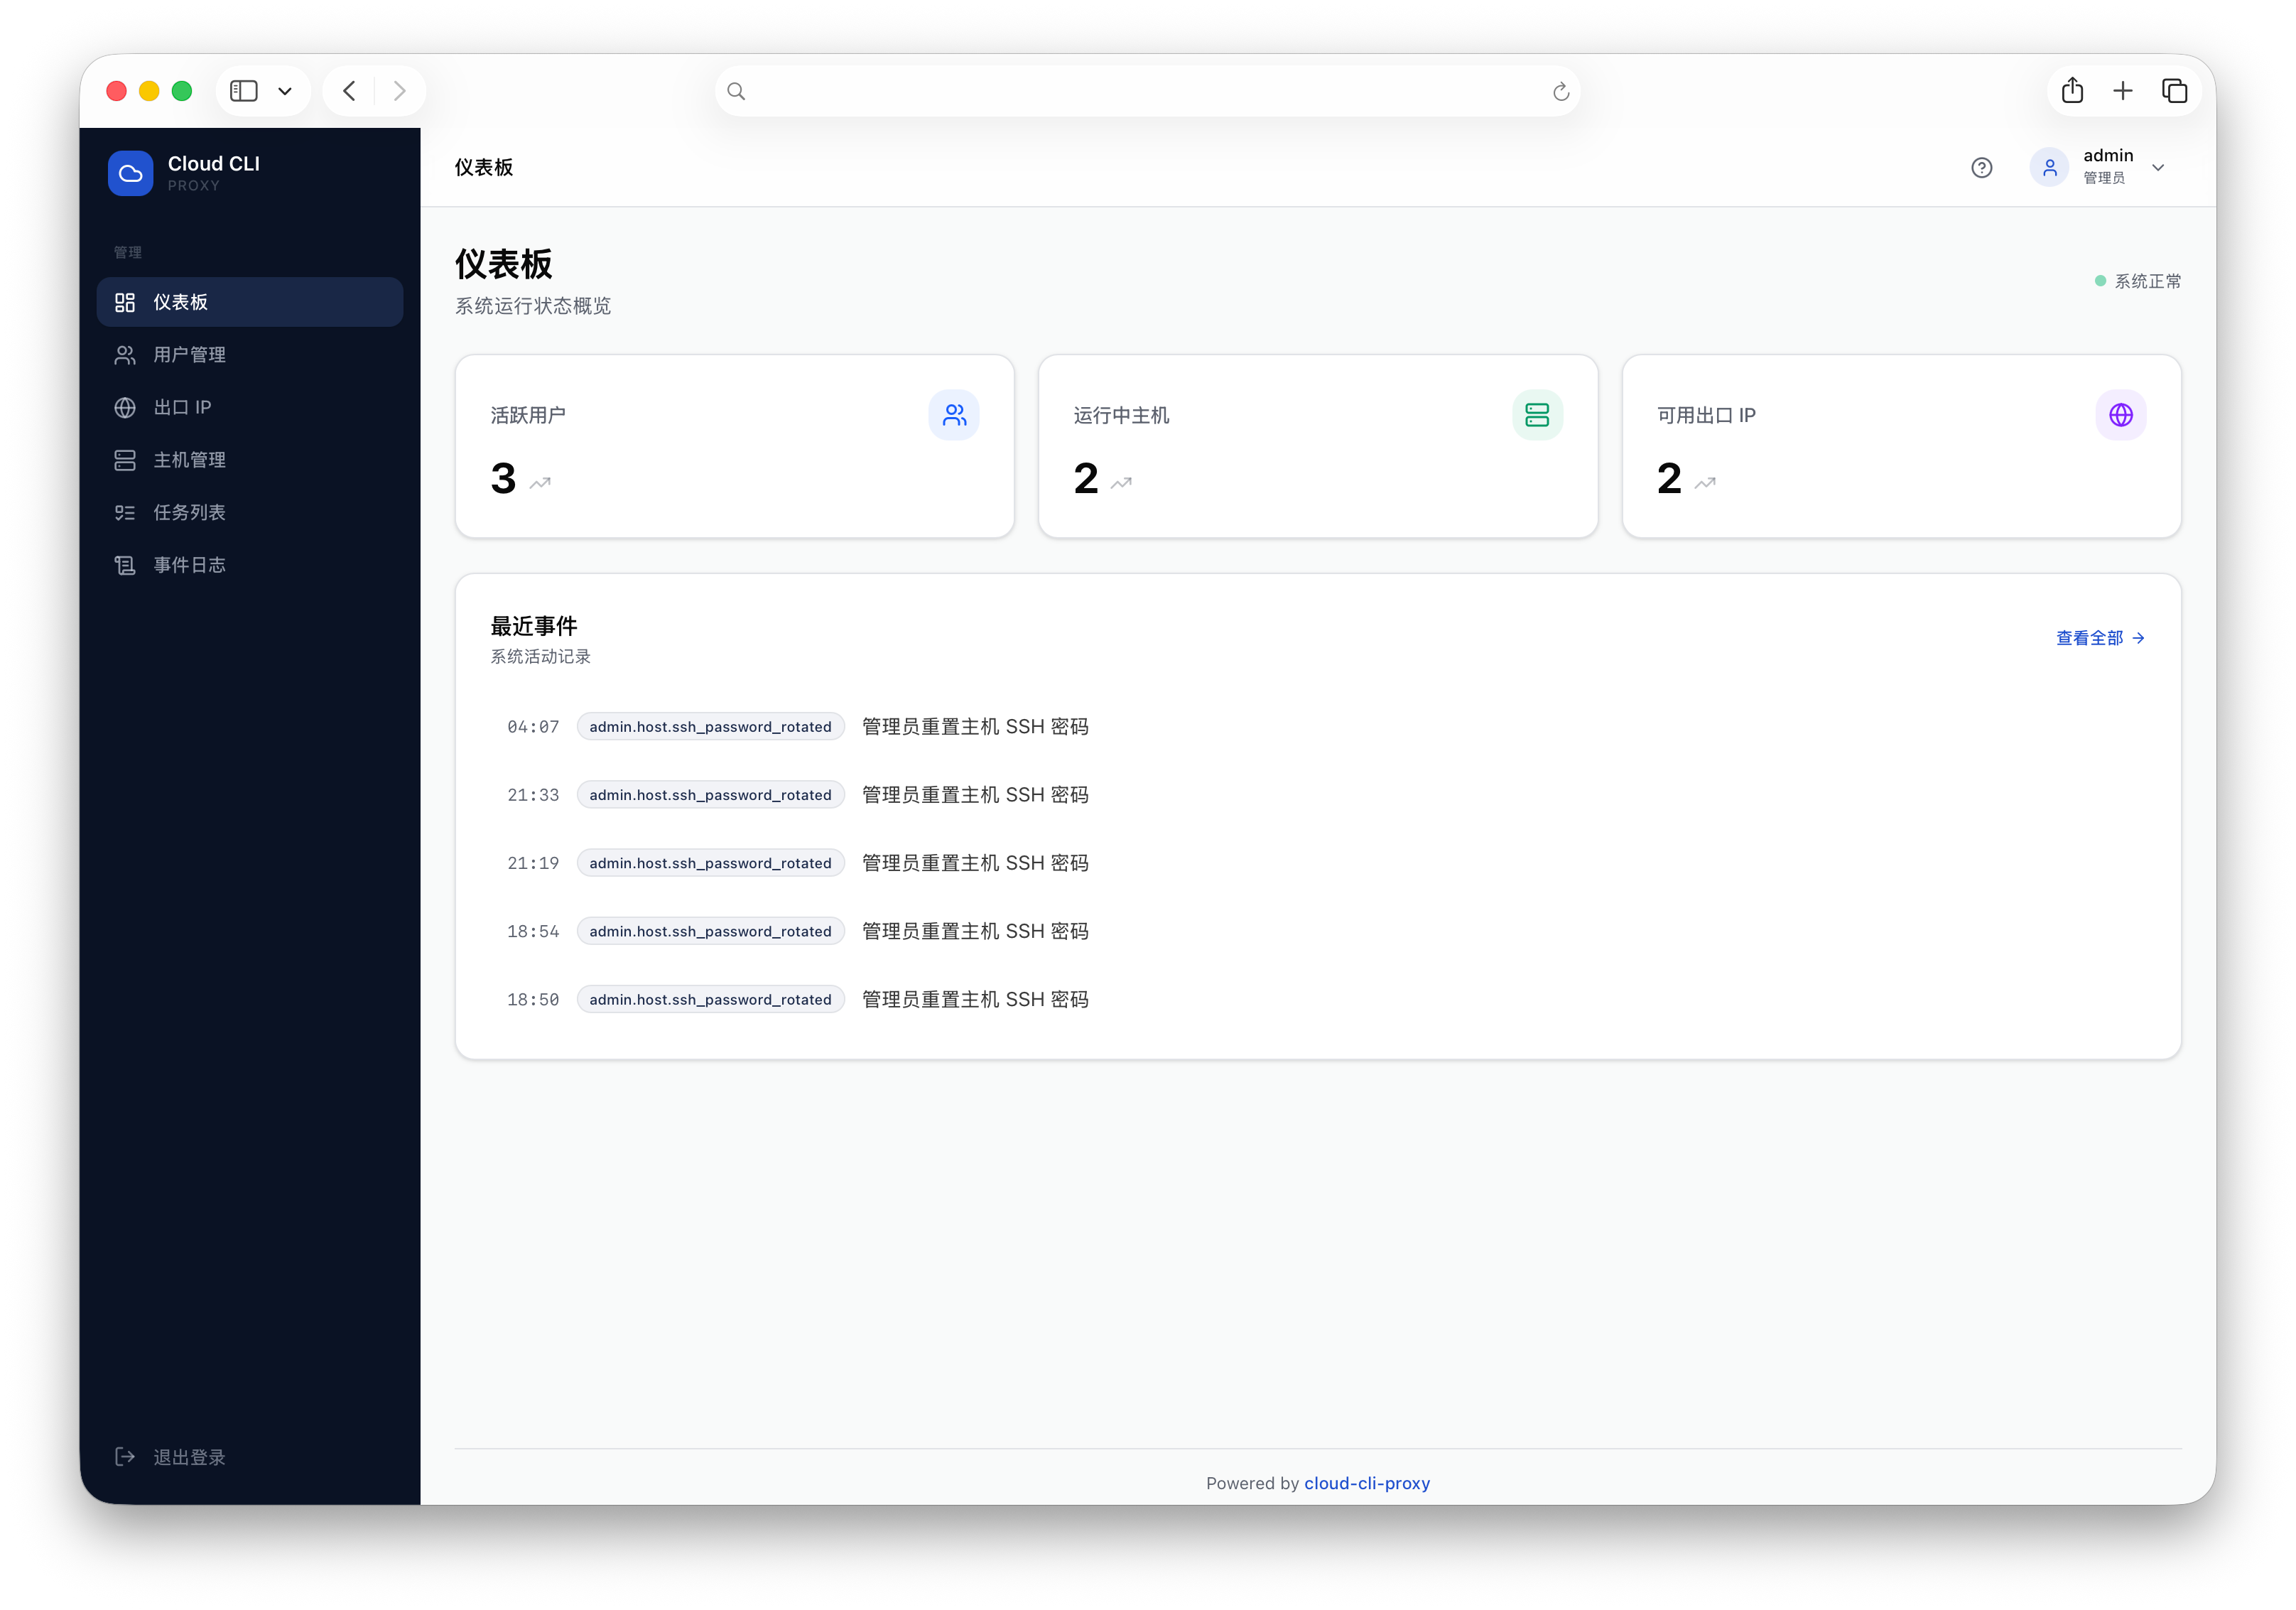The height and width of the screenshot is (1610, 2296).
Task: Open 主机管理 in the sidebar
Action: tap(250, 460)
